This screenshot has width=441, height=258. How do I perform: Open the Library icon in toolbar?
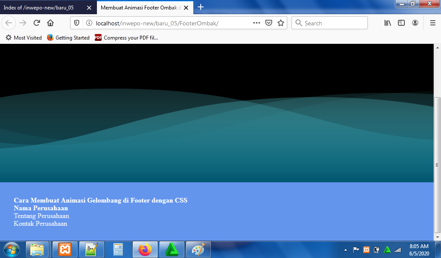[388, 23]
